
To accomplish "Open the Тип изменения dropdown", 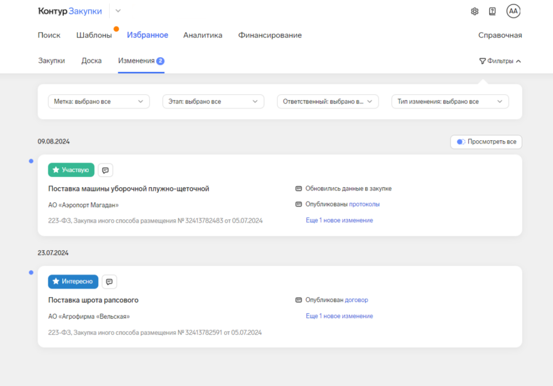I will pyautogui.click(x=449, y=101).
